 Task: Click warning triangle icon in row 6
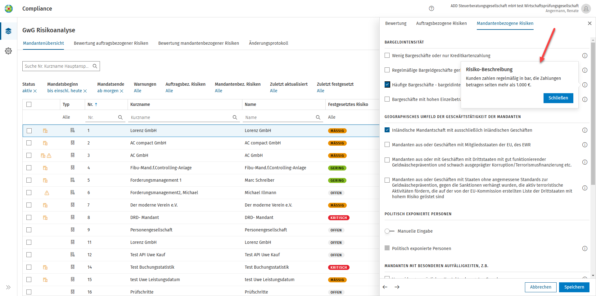(x=47, y=193)
